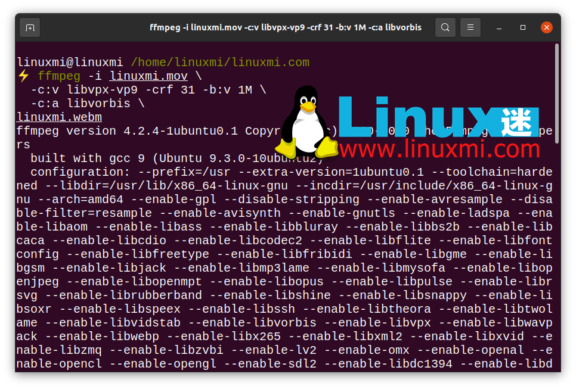
Task: Click the --arch=amd64 option text
Action: point(80,200)
